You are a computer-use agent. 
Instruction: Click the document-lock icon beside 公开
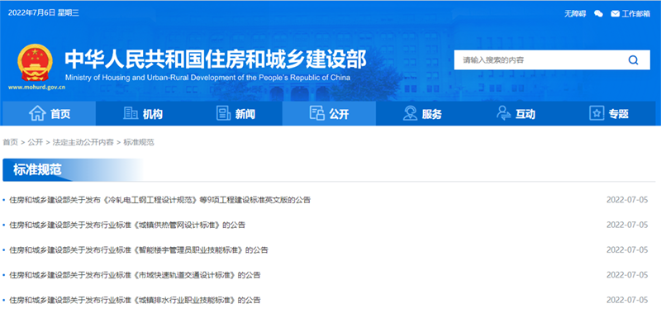316,113
